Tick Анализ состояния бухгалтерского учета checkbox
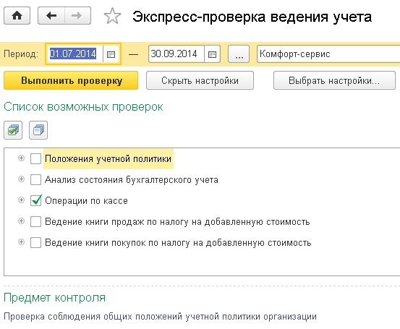The width and height of the screenshot is (400, 329). 35,179
